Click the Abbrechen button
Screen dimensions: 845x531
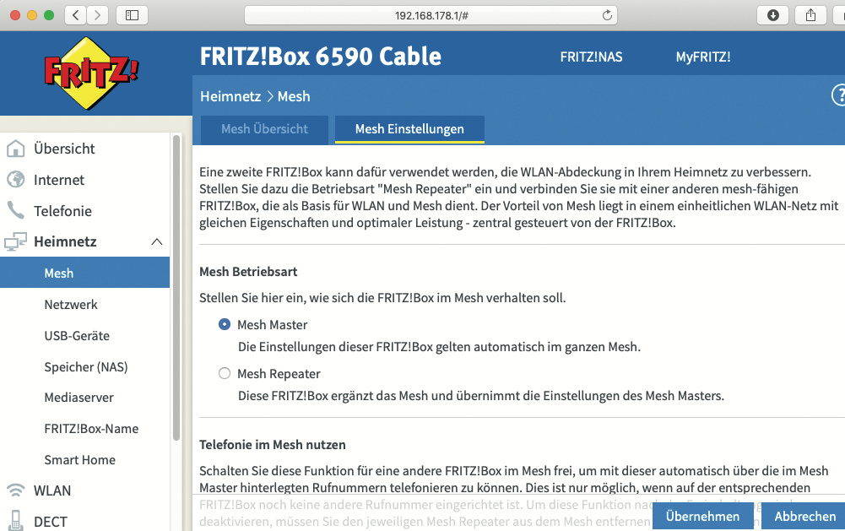tap(804, 516)
